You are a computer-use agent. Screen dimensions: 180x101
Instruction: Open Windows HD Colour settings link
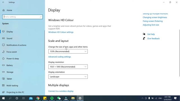coord(61,32)
